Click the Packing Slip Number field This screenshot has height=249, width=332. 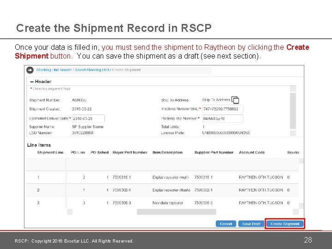pyautogui.click(x=223, y=119)
